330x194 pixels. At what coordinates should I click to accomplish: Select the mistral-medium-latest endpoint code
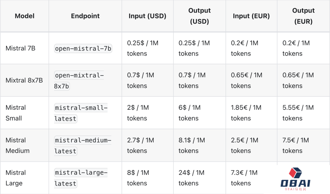click(82, 145)
